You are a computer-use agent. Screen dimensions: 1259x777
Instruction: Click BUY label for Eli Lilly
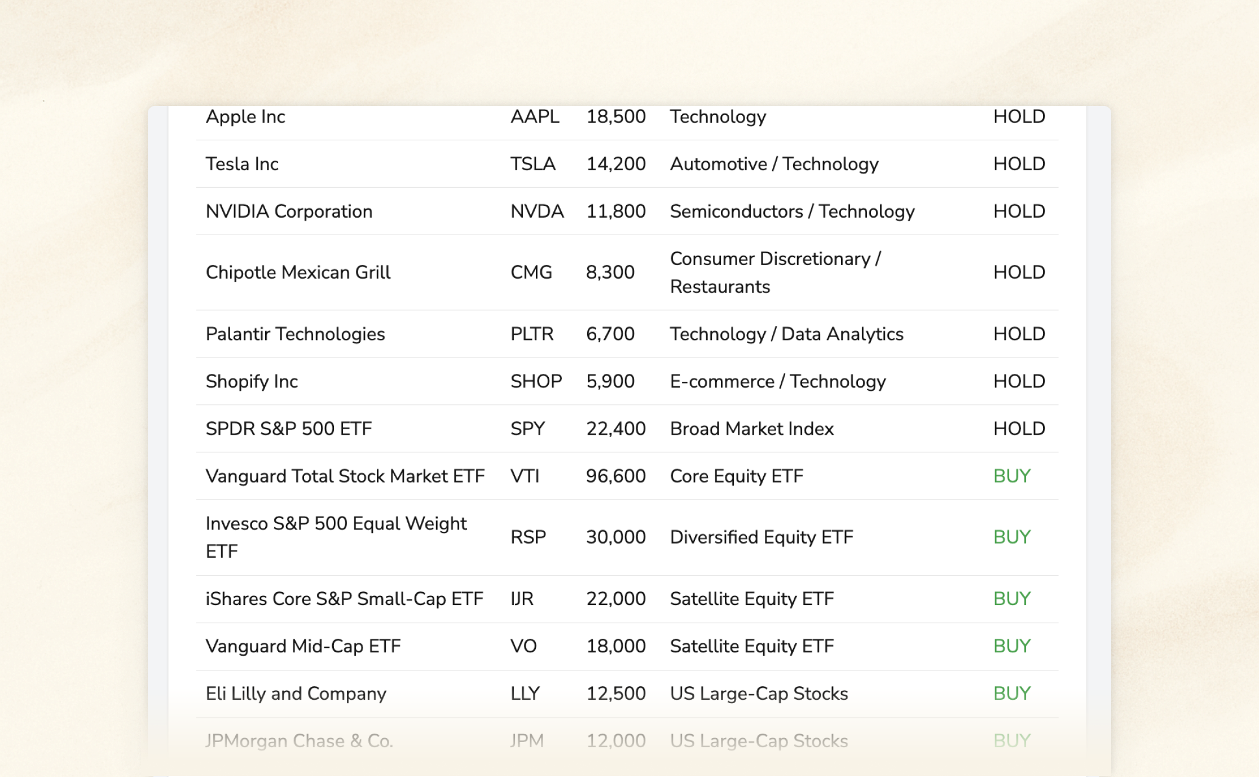pyautogui.click(x=1011, y=694)
